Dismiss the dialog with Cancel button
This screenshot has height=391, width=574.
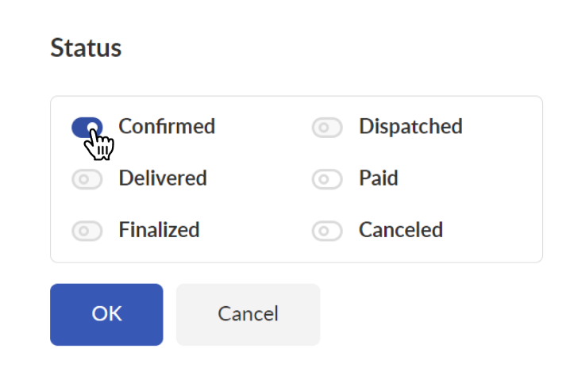click(248, 315)
